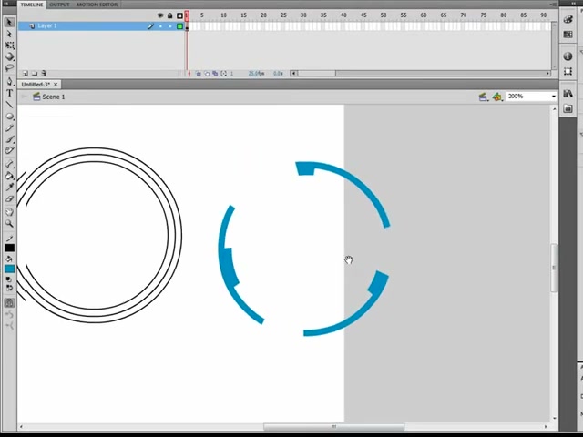Add a new layer in timeline
The width and height of the screenshot is (583, 437).
click(x=26, y=74)
